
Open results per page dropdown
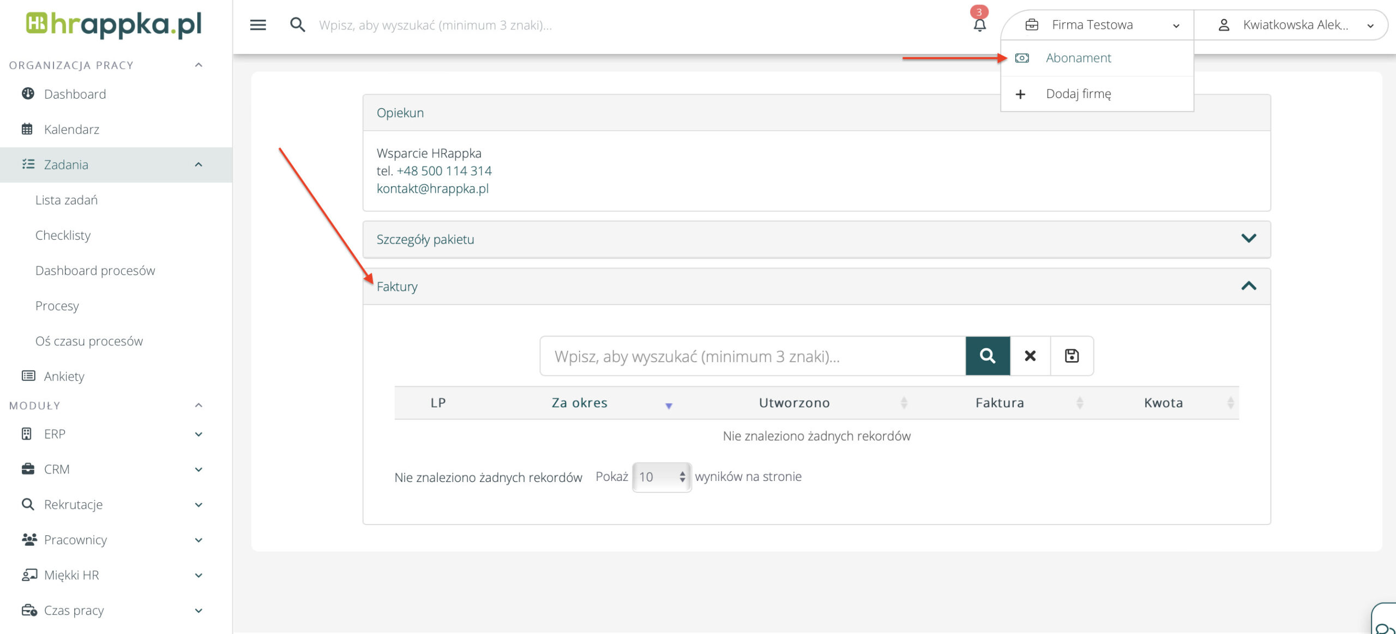coord(661,477)
